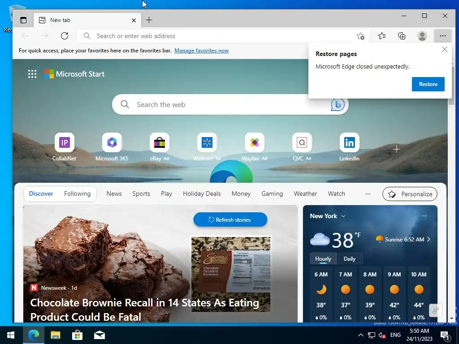459x344 pixels.
Task: Open the CollabNet quick link
Action: (x=65, y=147)
